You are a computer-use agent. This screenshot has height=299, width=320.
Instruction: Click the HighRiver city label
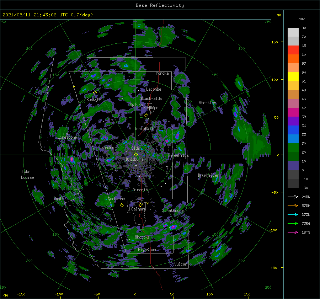(x=148, y=250)
